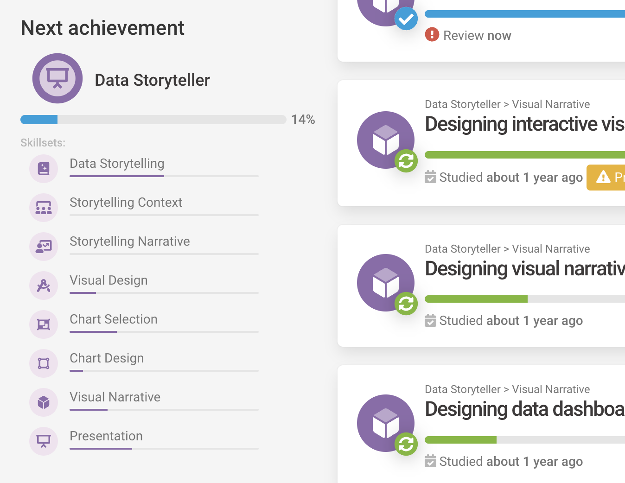Viewport: 625px width, 483px height.
Task: Select the Data Storytelling skillset icon
Action: [x=43, y=168]
